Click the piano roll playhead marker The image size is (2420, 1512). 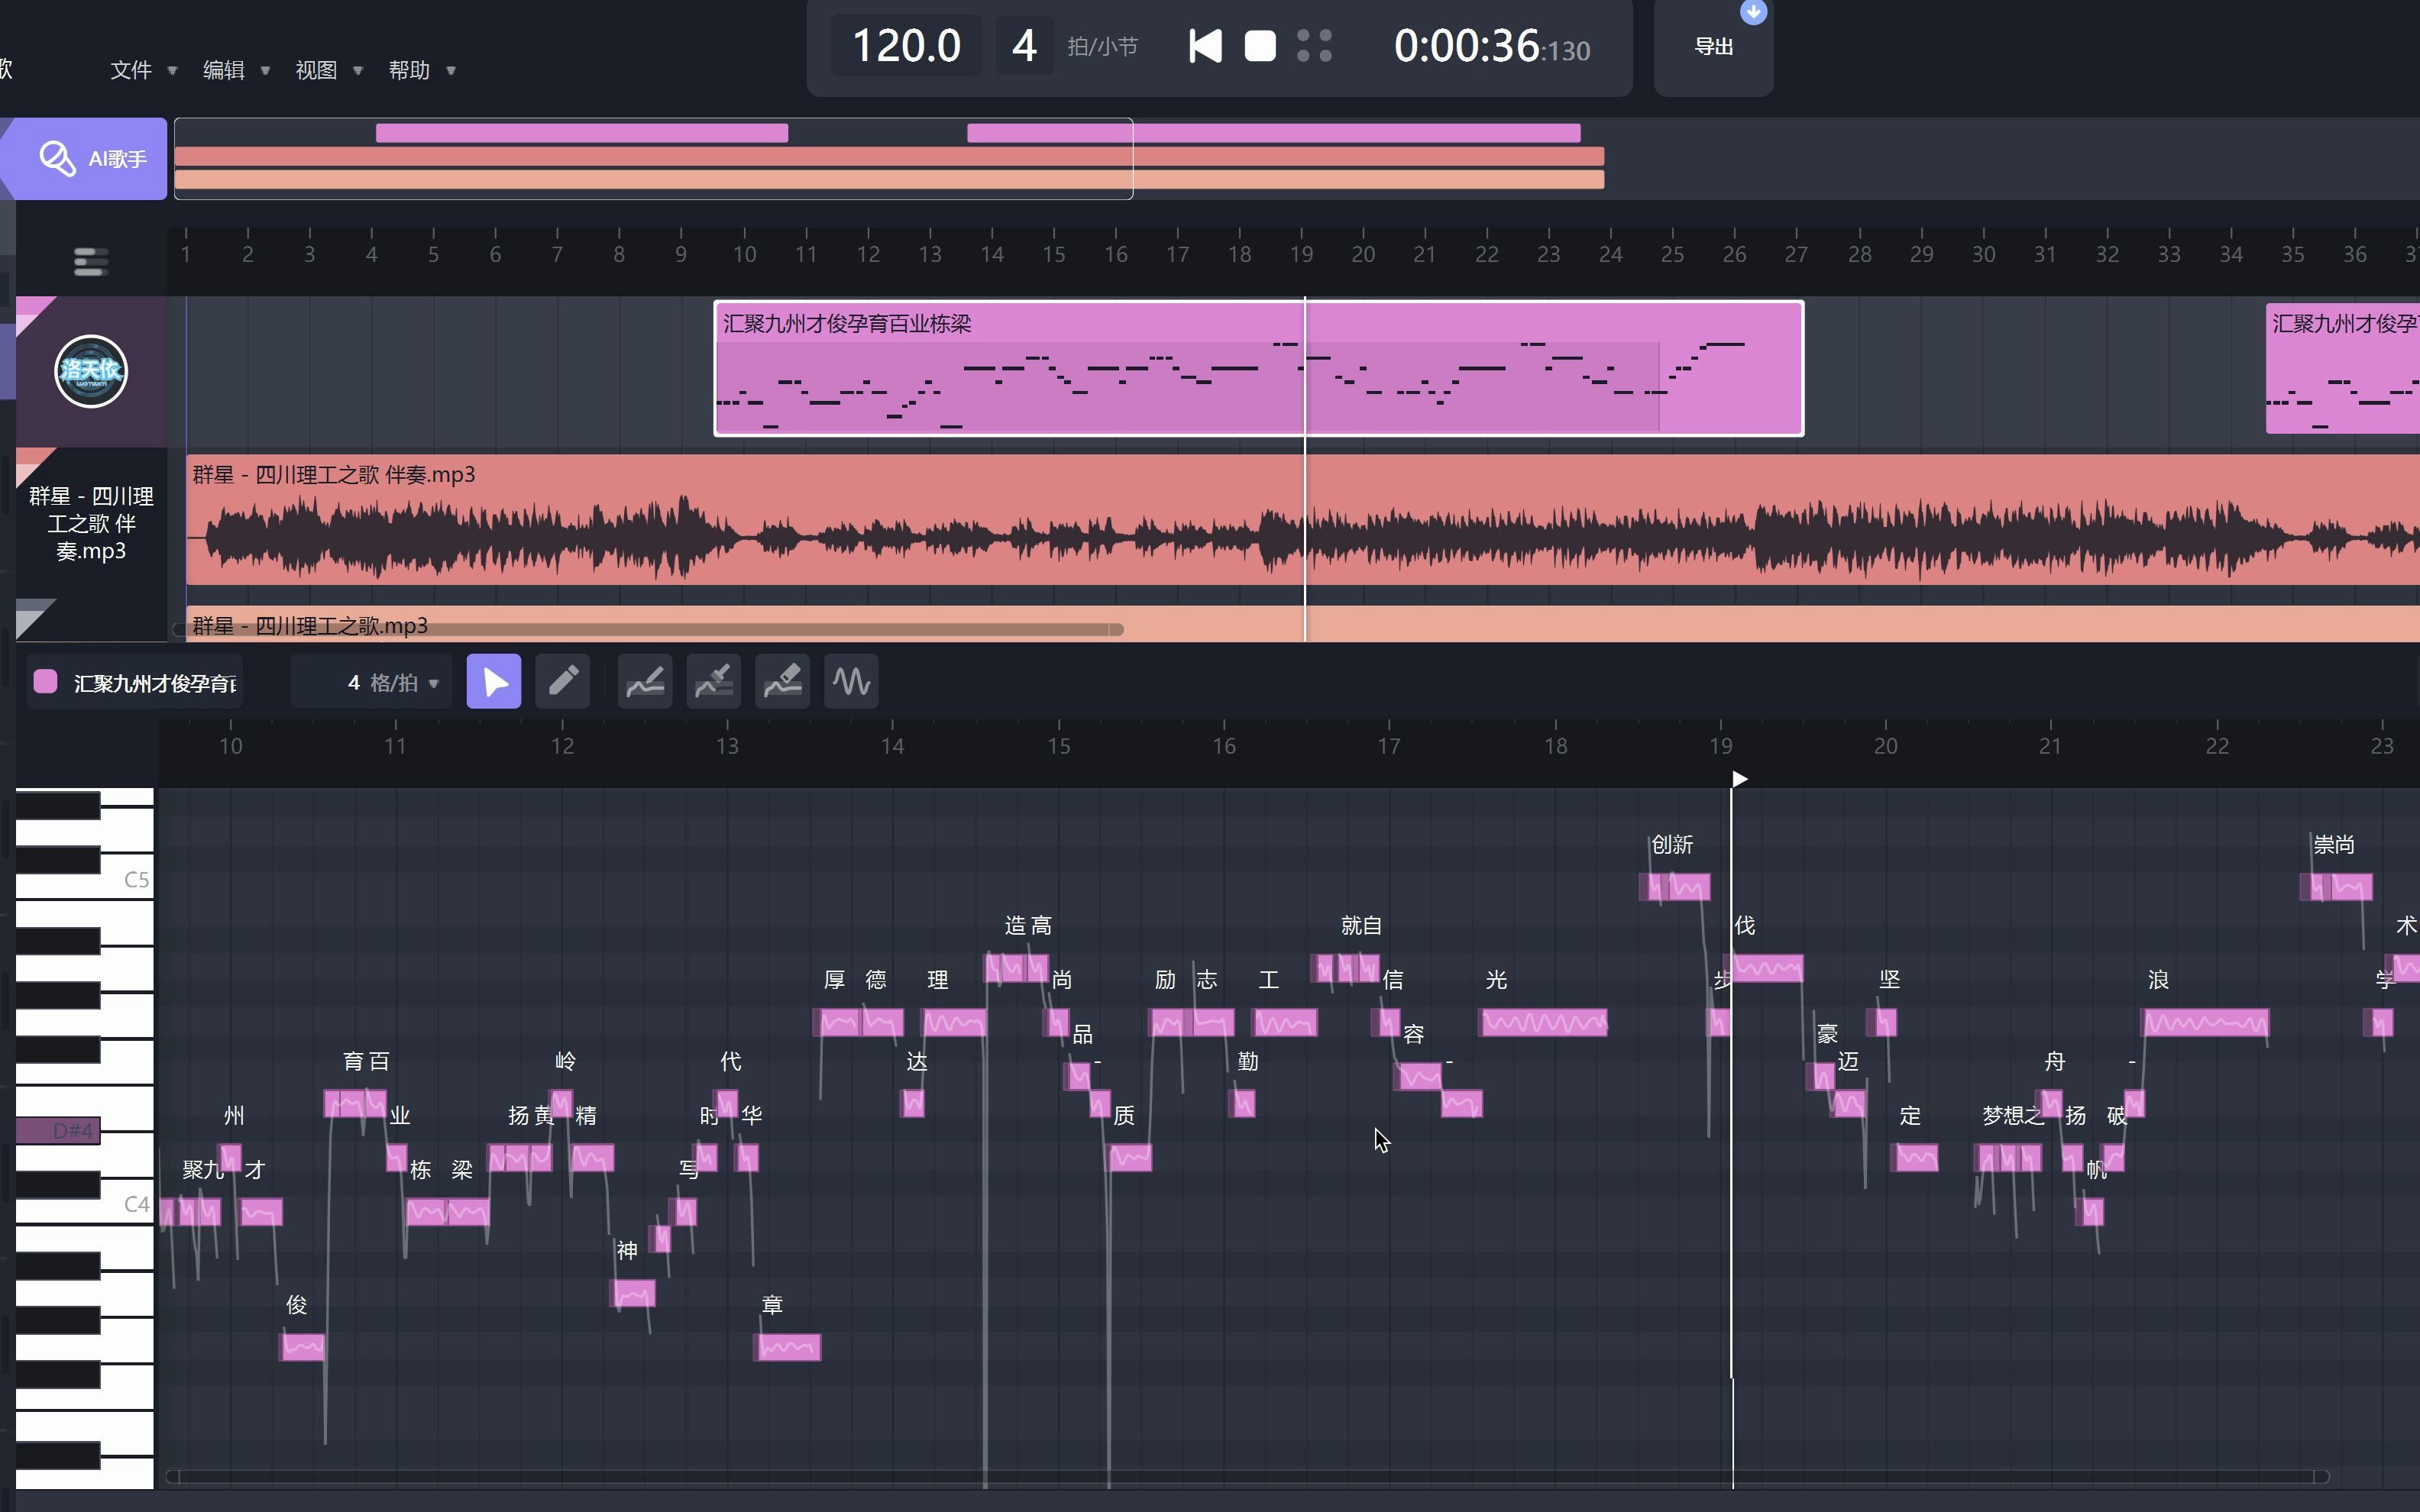pos(1739,779)
